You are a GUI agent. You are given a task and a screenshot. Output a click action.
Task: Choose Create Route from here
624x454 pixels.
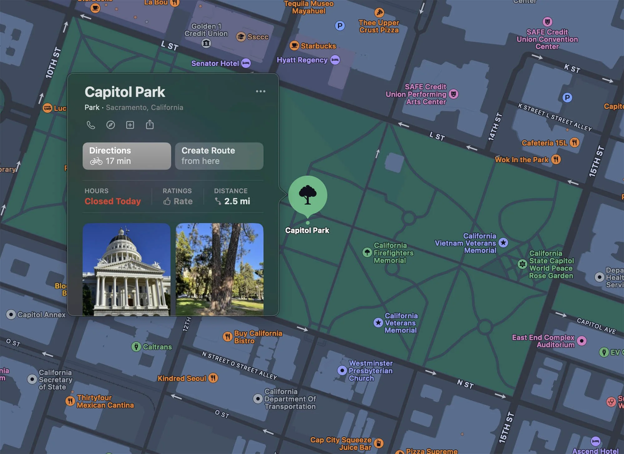click(x=219, y=156)
